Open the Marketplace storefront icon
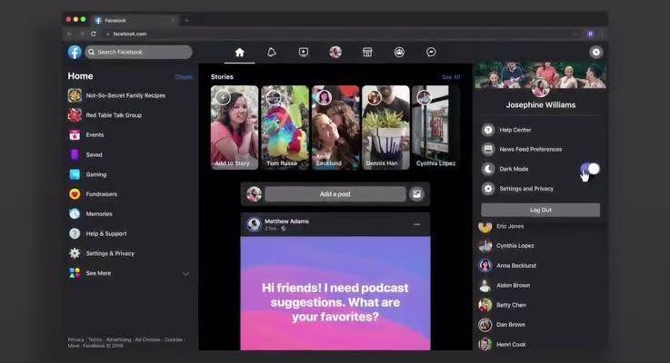Screen dimensions: 670x363 [x=367, y=53]
